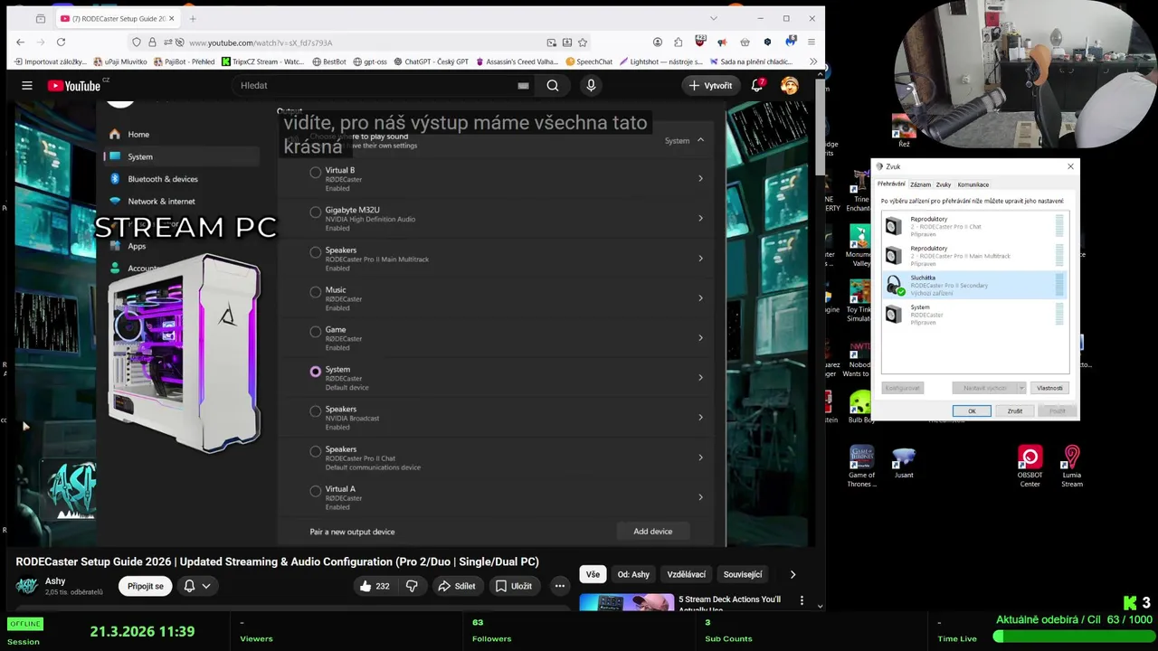Open the 5 Stream Deck Actions thumbnail
Screen dimensions: 1158x651
tap(626, 603)
